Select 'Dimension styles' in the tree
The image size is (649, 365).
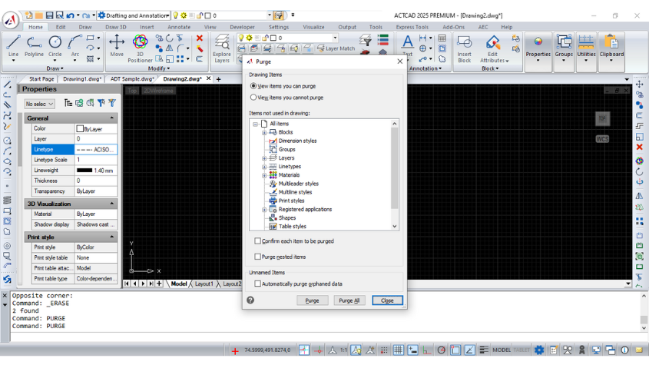coord(297,141)
